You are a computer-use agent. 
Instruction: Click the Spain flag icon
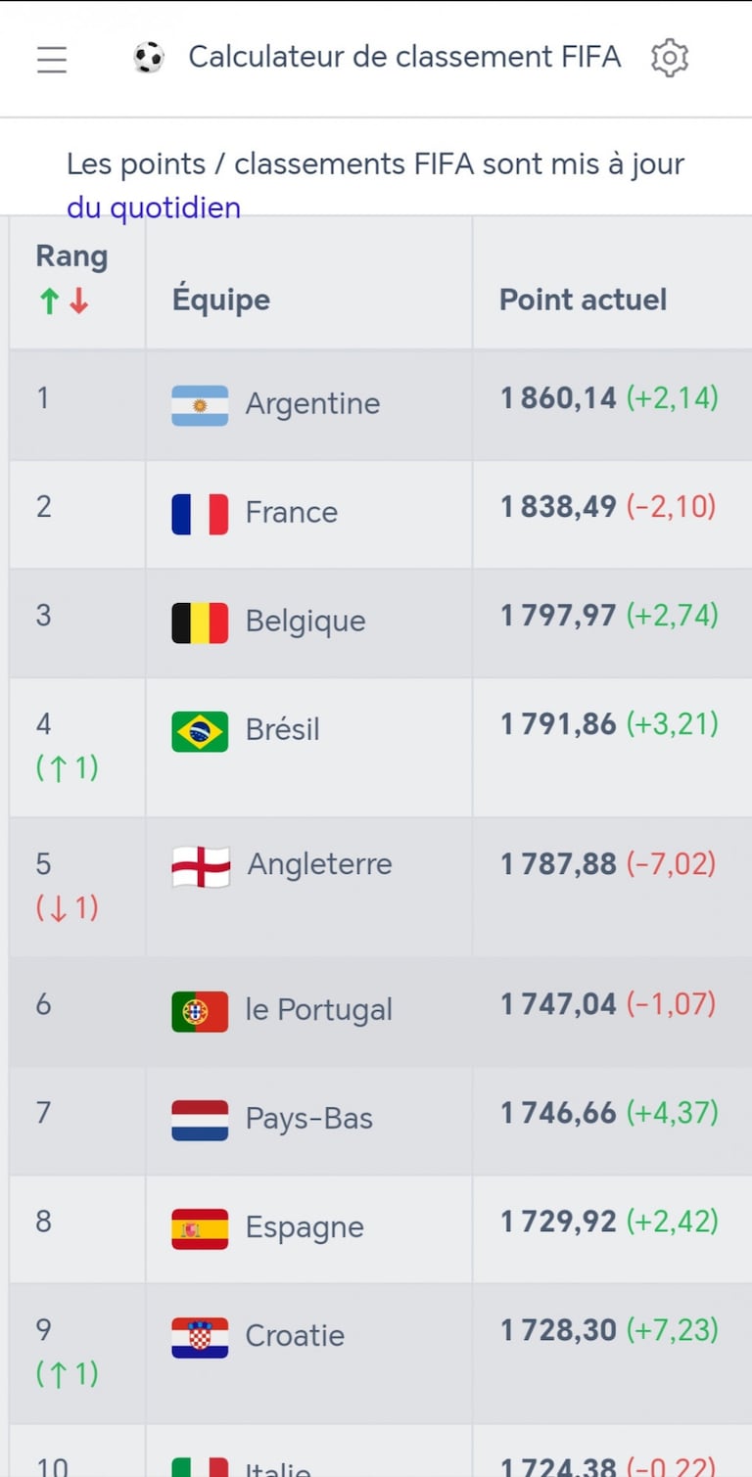(200, 1228)
